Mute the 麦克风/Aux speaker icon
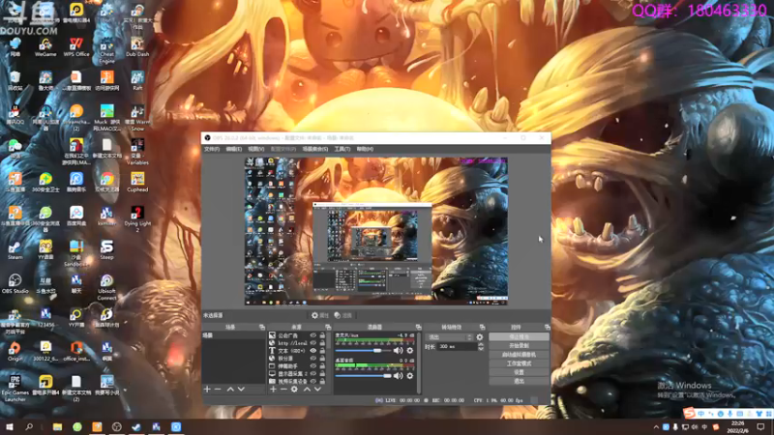 click(x=398, y=351)
